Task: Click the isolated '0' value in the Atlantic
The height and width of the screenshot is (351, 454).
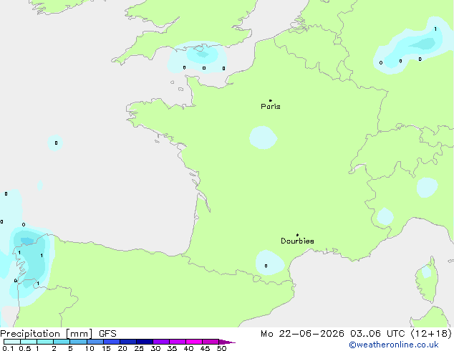Action: point(56,143)
